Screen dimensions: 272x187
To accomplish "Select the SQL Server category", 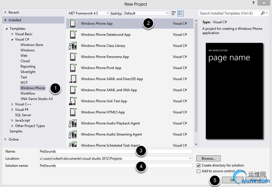I will [x=23, y=115].
